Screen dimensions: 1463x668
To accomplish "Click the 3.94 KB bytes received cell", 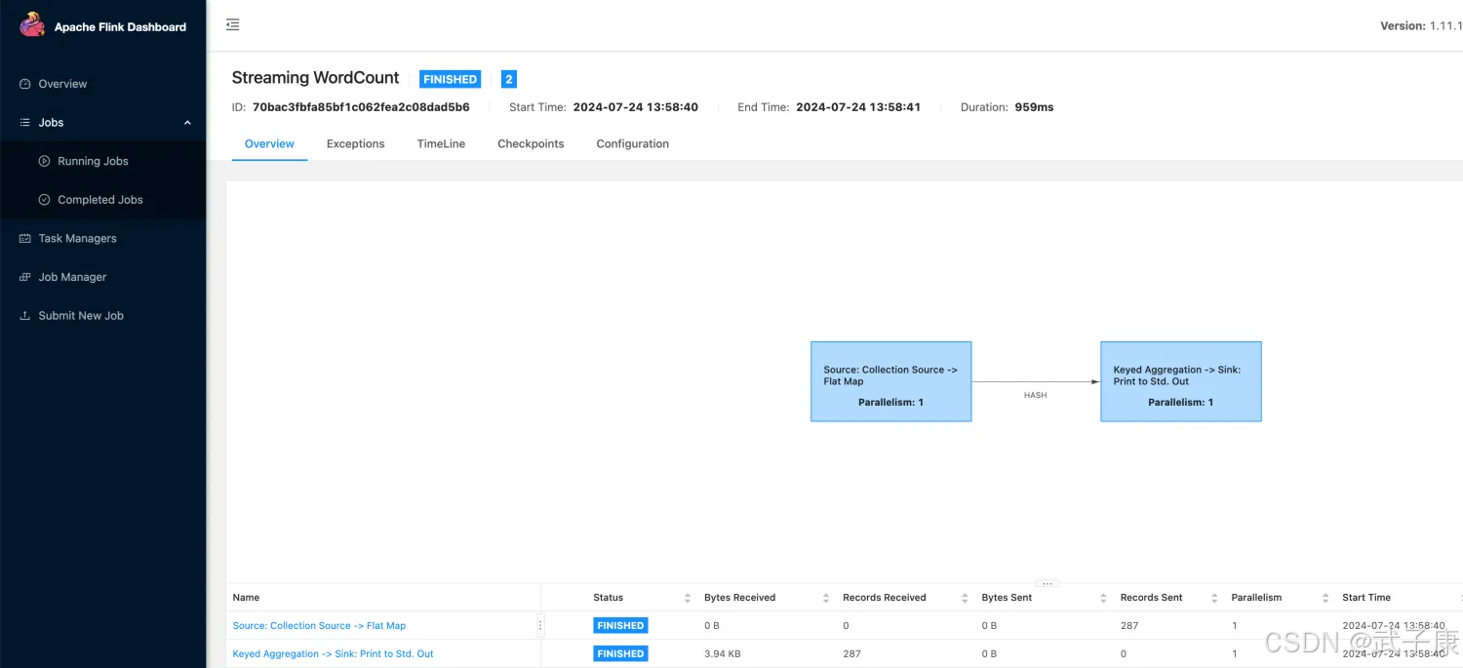I will 723,654.
